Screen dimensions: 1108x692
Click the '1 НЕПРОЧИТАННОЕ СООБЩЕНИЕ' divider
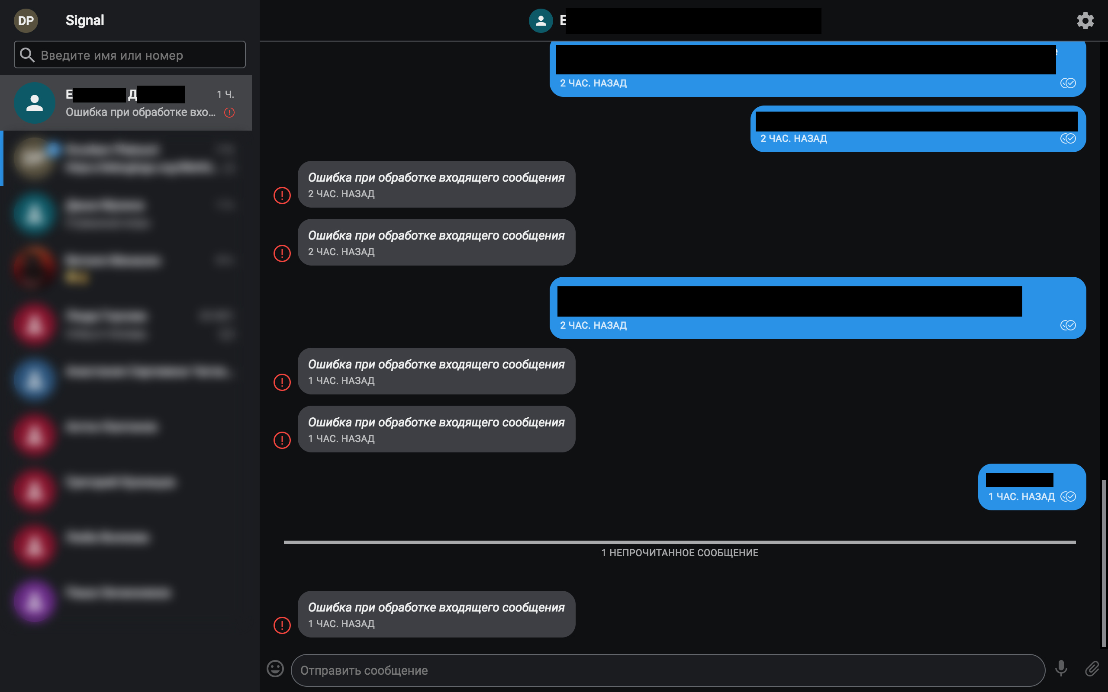pos(680,552)
